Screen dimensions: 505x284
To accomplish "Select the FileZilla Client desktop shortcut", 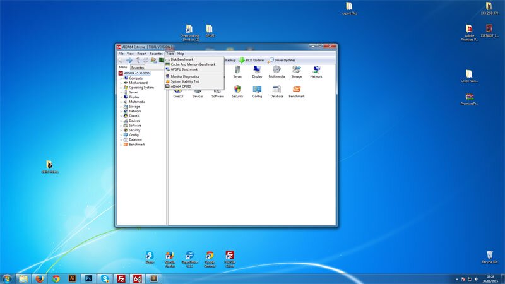I will pyautogui.click(x=230, y=259).
